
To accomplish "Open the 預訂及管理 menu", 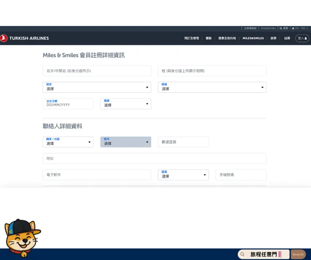I will tap(191, 38).
